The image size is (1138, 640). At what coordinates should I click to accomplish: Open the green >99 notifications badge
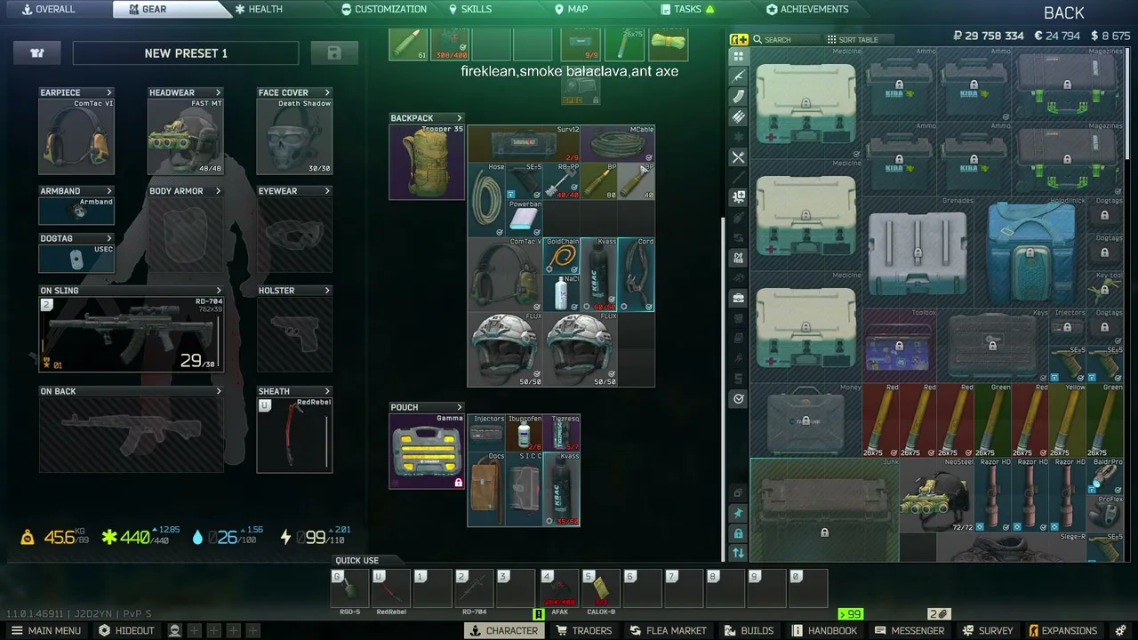pos(851,613)
